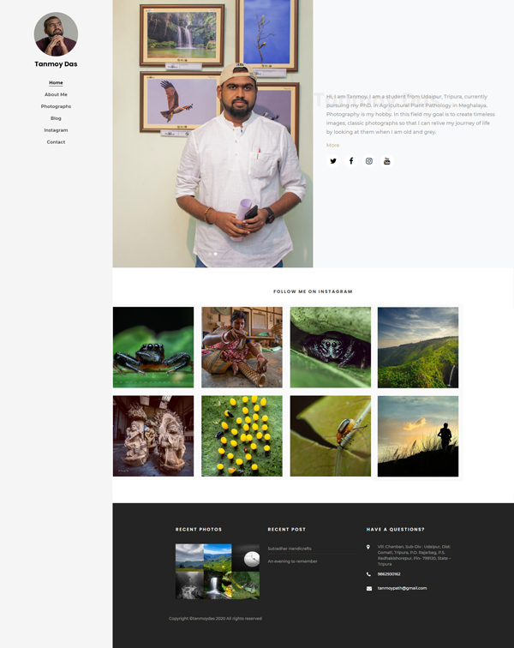Go to About Me page
The width and height of the screenshot is (514, 648).
[56, 94]
